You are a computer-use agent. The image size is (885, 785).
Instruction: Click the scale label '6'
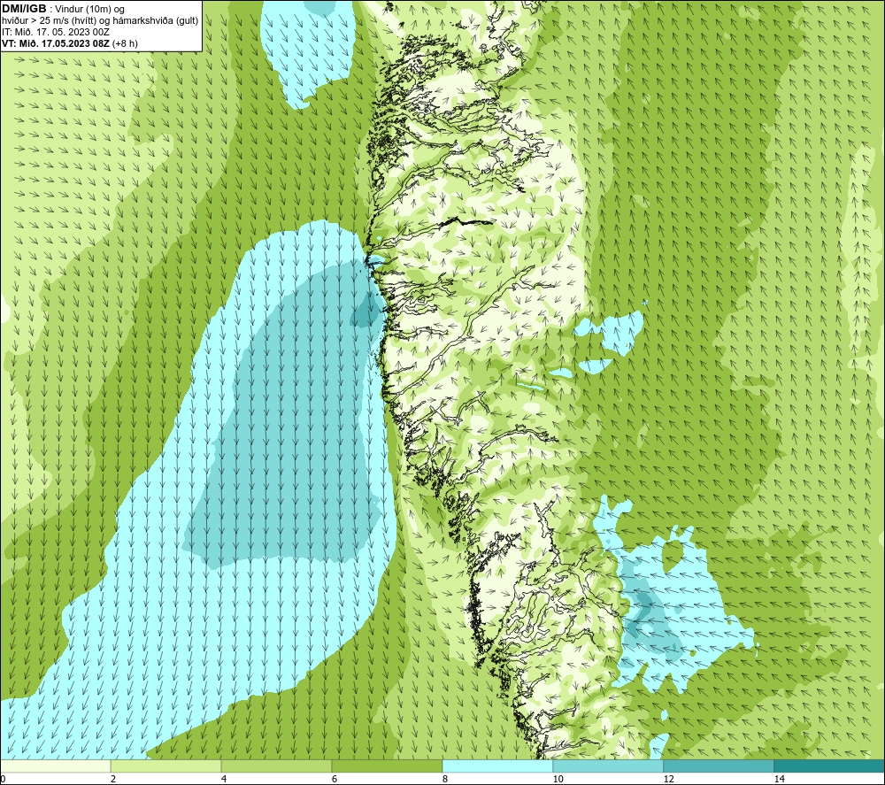pos(335,780)
